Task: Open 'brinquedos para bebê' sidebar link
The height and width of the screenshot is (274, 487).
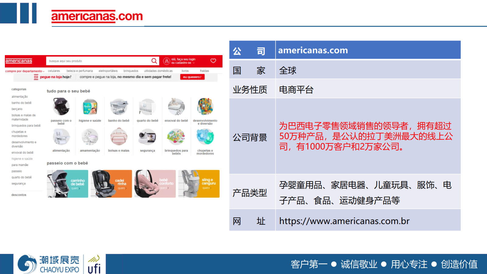Action: [26, 125]
